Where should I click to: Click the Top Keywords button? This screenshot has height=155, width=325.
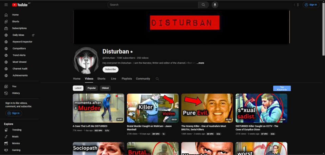pos(282,88)
